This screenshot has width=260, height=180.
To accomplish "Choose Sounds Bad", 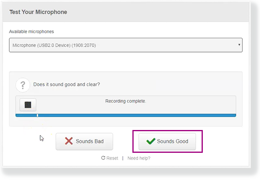I will (x=84, y=142).
